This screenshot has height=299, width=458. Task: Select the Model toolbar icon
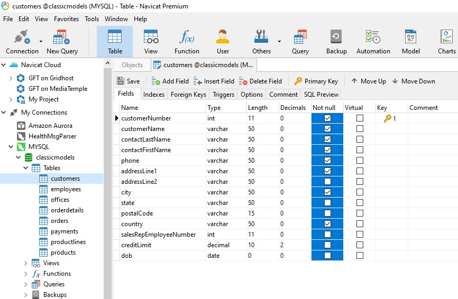pyautogui.click(x=410, y=42)
